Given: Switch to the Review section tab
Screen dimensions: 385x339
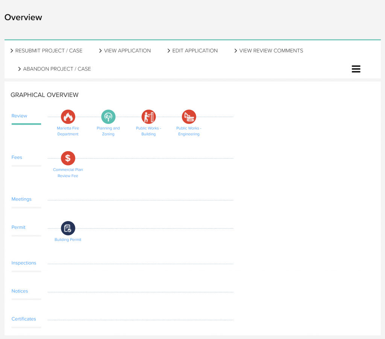Looking at the screenshot, I should coord(20,116).
